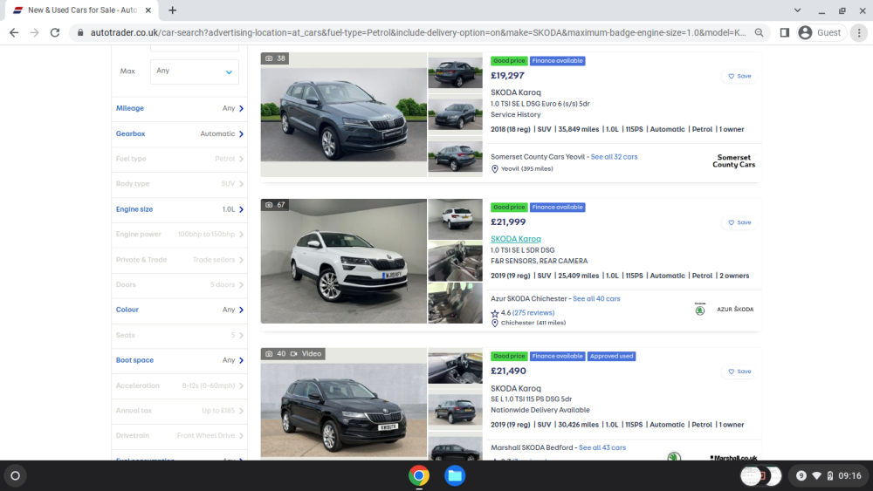Expand the Acceleration filter
The height and width of the screenshot is (491, 873).
pos(179,385)
